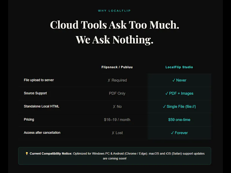
Task: Click the 'We Ask Nothing.' heading line
Action: [115, 40]
